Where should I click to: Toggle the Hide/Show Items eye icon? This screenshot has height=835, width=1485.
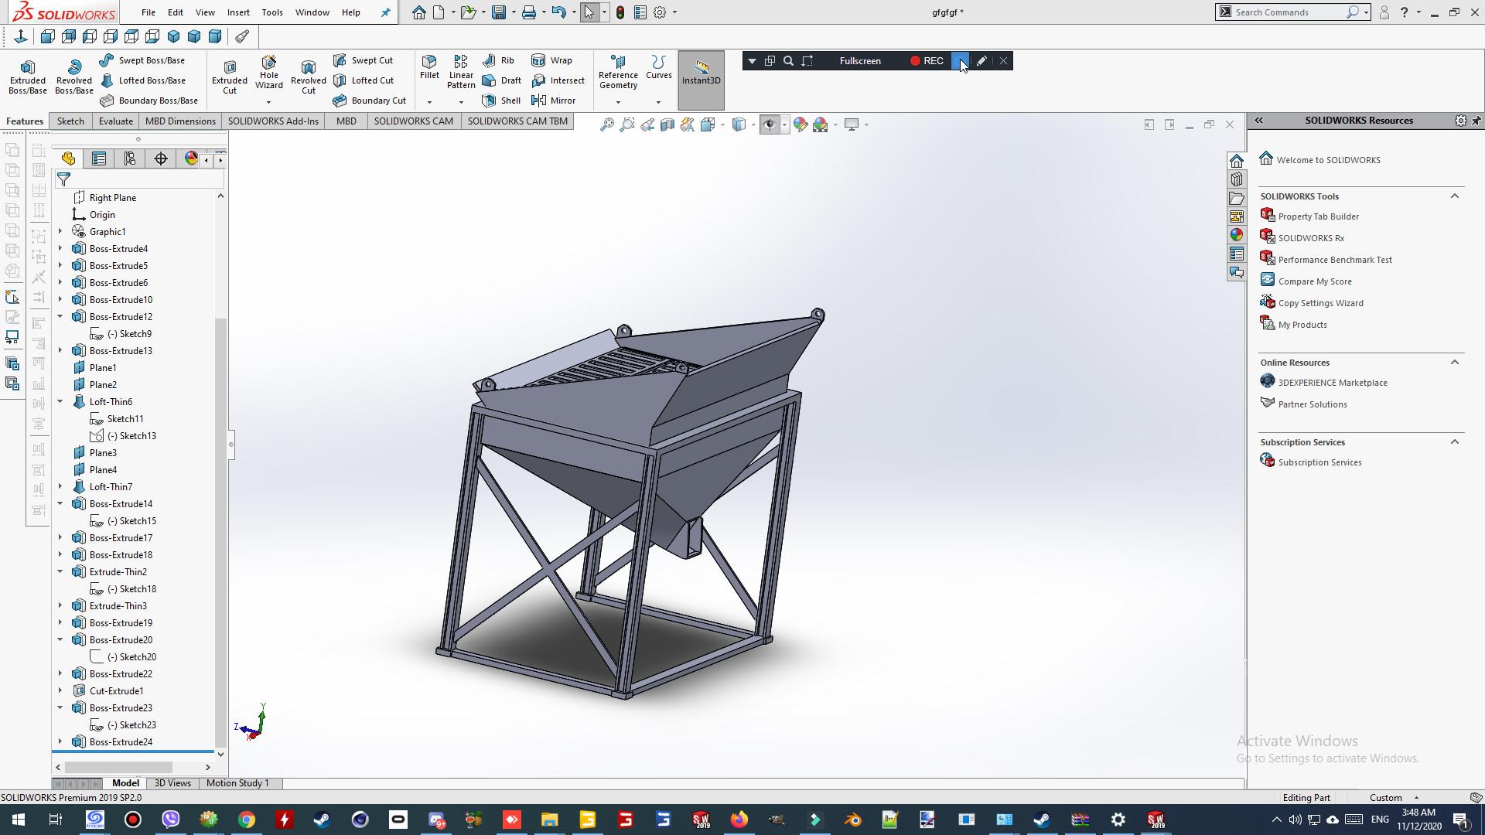click(770, 124)
